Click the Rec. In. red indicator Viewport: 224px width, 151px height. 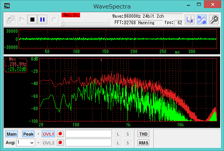[71, 15]
